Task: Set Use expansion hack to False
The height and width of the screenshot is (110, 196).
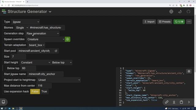Action: pyautogui.click(x=35, y=92)
